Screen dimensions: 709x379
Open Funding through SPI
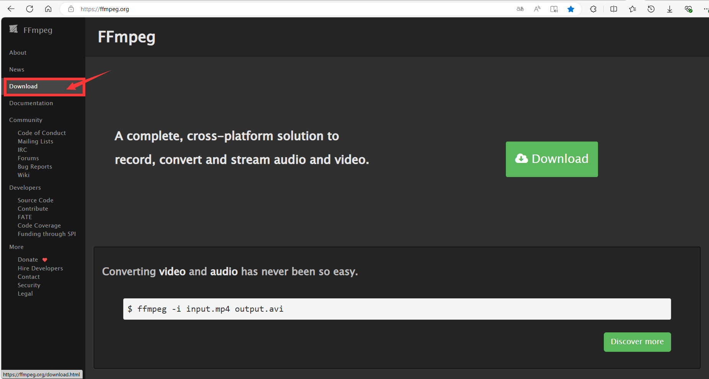point(47,234)
